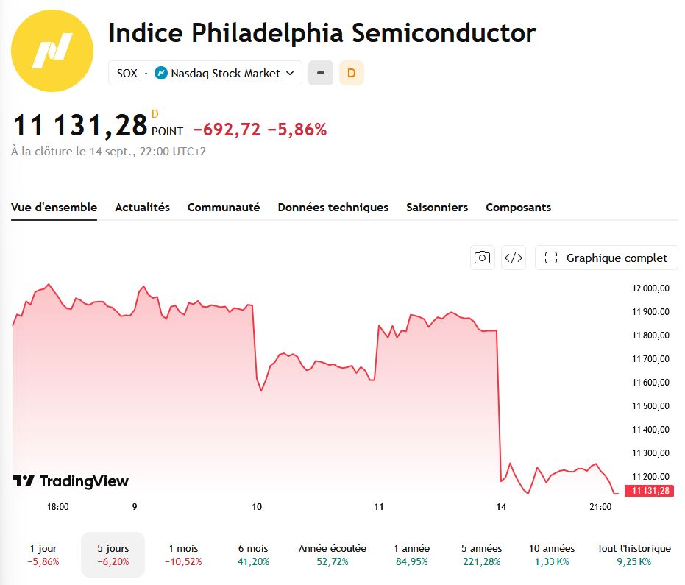Click the grey minus badge icon
Viewport: 685px width, 585px height.
[321, 73]
